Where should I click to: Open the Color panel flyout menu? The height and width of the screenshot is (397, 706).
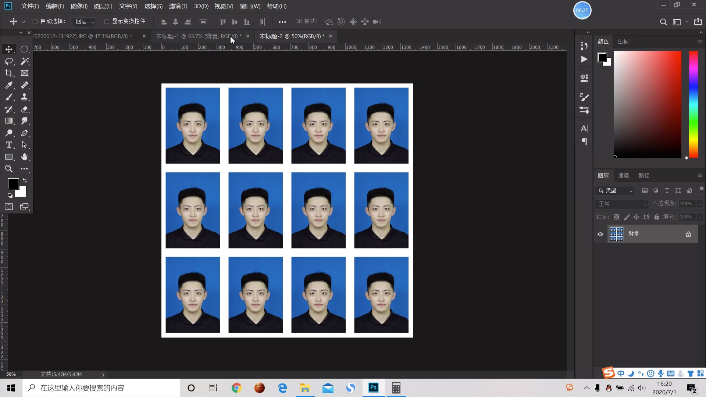[x=700, y=42]
